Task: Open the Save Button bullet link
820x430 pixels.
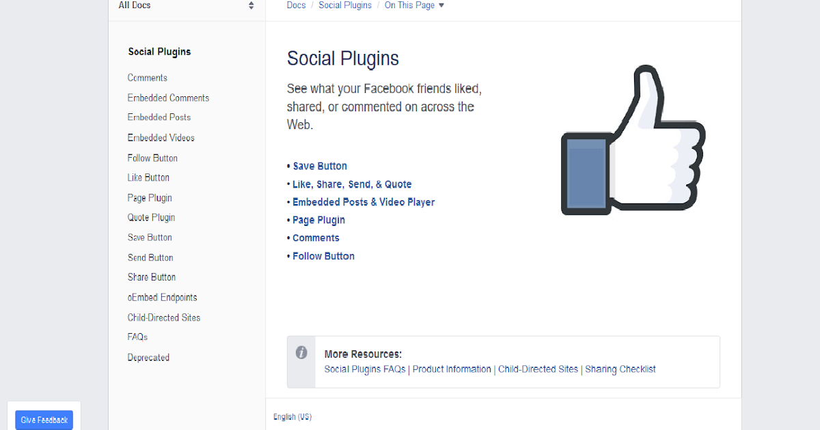Action: coord(320,166)
